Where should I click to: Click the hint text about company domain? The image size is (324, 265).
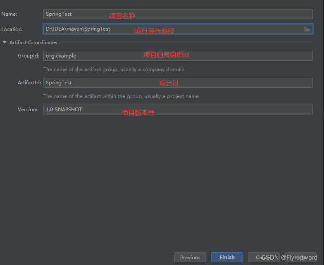114,69
